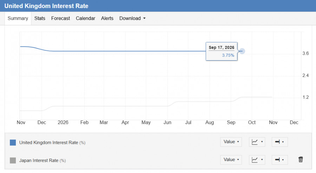Click the Aug x-axis label
The width and height of the screenshot is (316, 173).
tap(210, 122)
